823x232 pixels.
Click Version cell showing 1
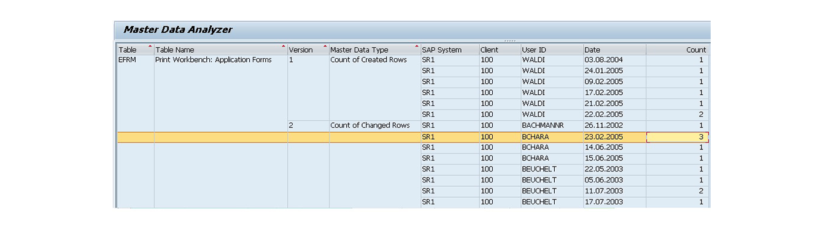tap(308, 60)
